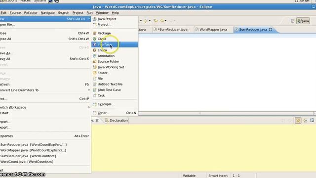Switch to the Declaration view tab
316x178 pixels.
[117, 121]
